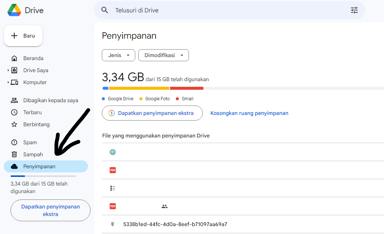Click the Penyimpanan page heading
384x234 pixels.
tap(129, 36)
